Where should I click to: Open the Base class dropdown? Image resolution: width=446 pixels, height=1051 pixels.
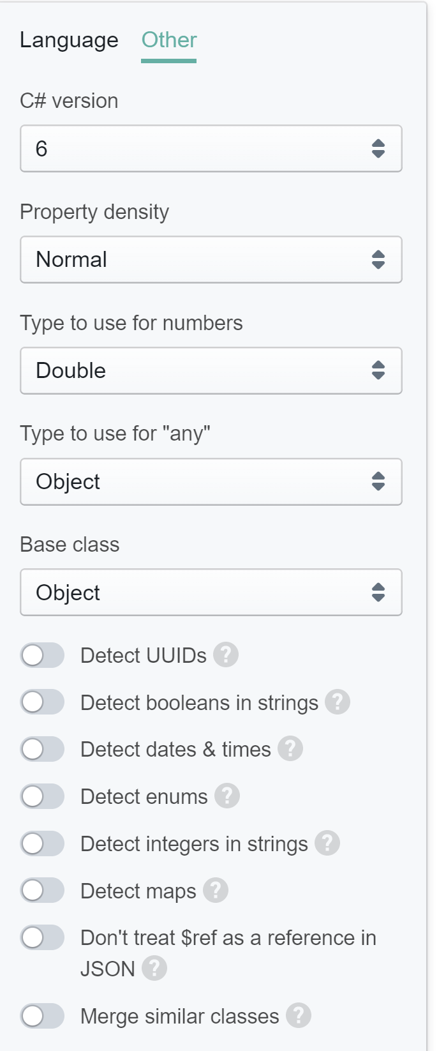point(211,593)
